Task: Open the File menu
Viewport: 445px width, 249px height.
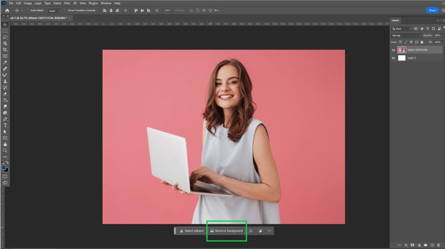Action: (x=11, y=3)
